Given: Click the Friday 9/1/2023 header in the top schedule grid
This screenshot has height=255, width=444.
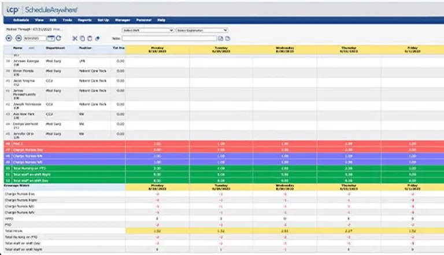Looking at the screenshot, I should pos(413,50).
